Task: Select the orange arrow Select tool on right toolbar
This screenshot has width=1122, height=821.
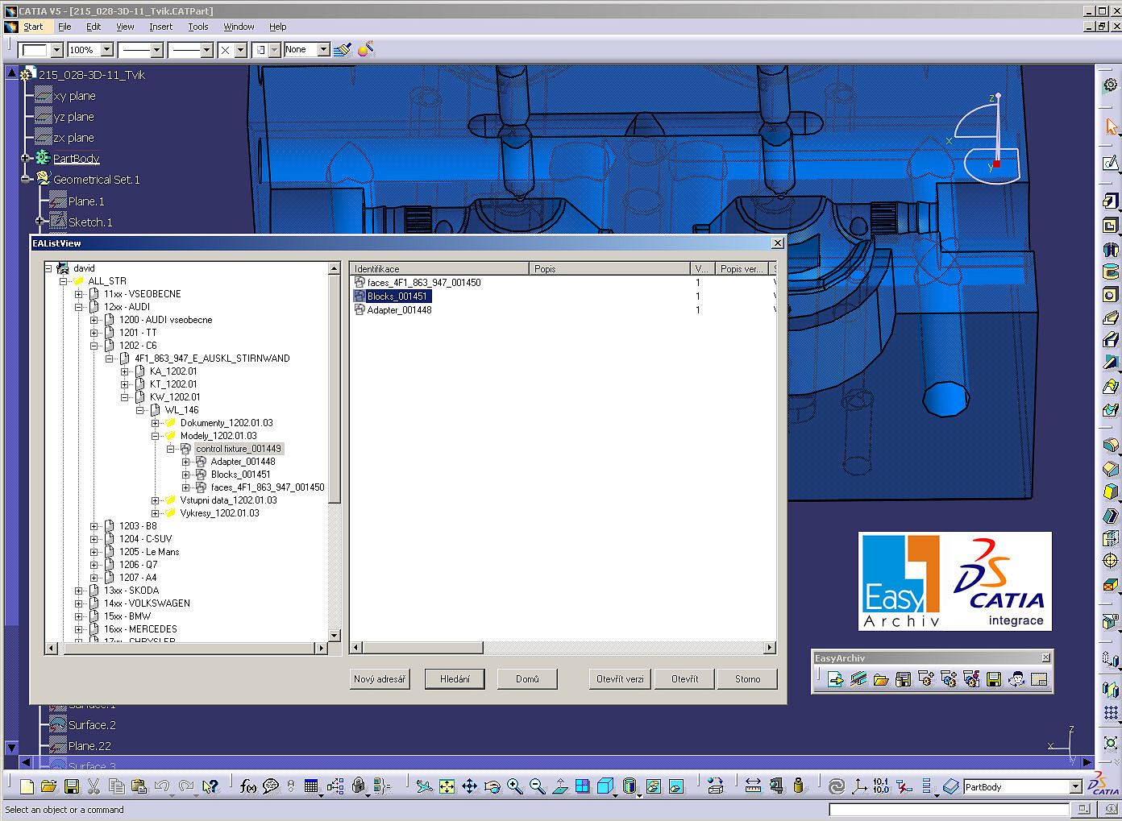Action: [x=1111, y=126]
